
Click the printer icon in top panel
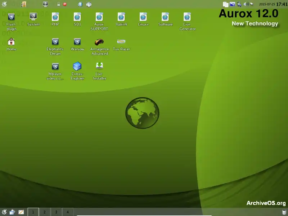(89, 4)
